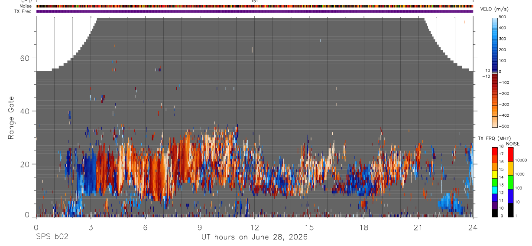The width and height of the screenshot is (532, 246).
Task: Click the 'SPS b02' label
Action: (52, 237)
